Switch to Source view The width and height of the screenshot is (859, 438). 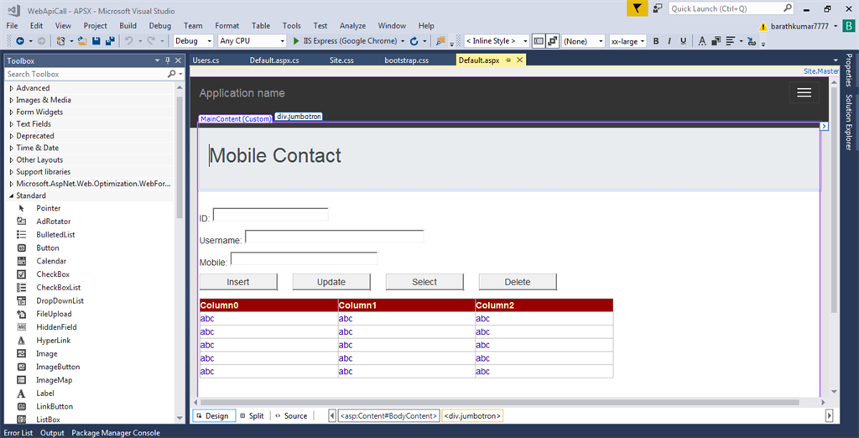291,415
